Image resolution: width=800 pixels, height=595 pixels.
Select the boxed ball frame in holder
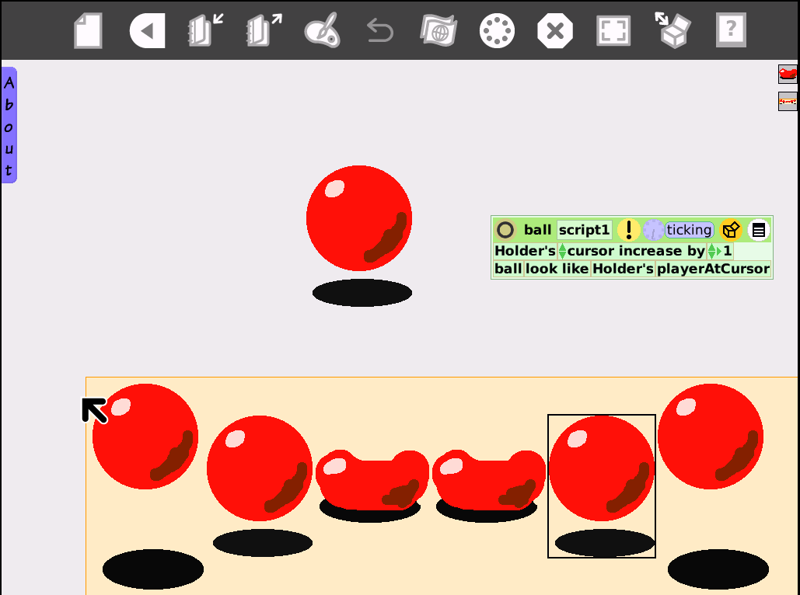click(601, 485)
